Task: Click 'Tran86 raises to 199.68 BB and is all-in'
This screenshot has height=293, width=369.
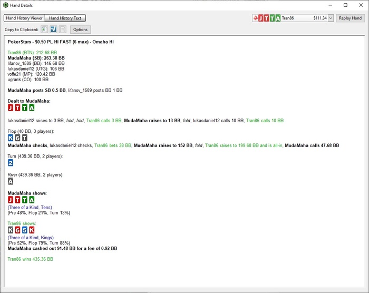Action: pyautogui.click(x=244, y=145)
